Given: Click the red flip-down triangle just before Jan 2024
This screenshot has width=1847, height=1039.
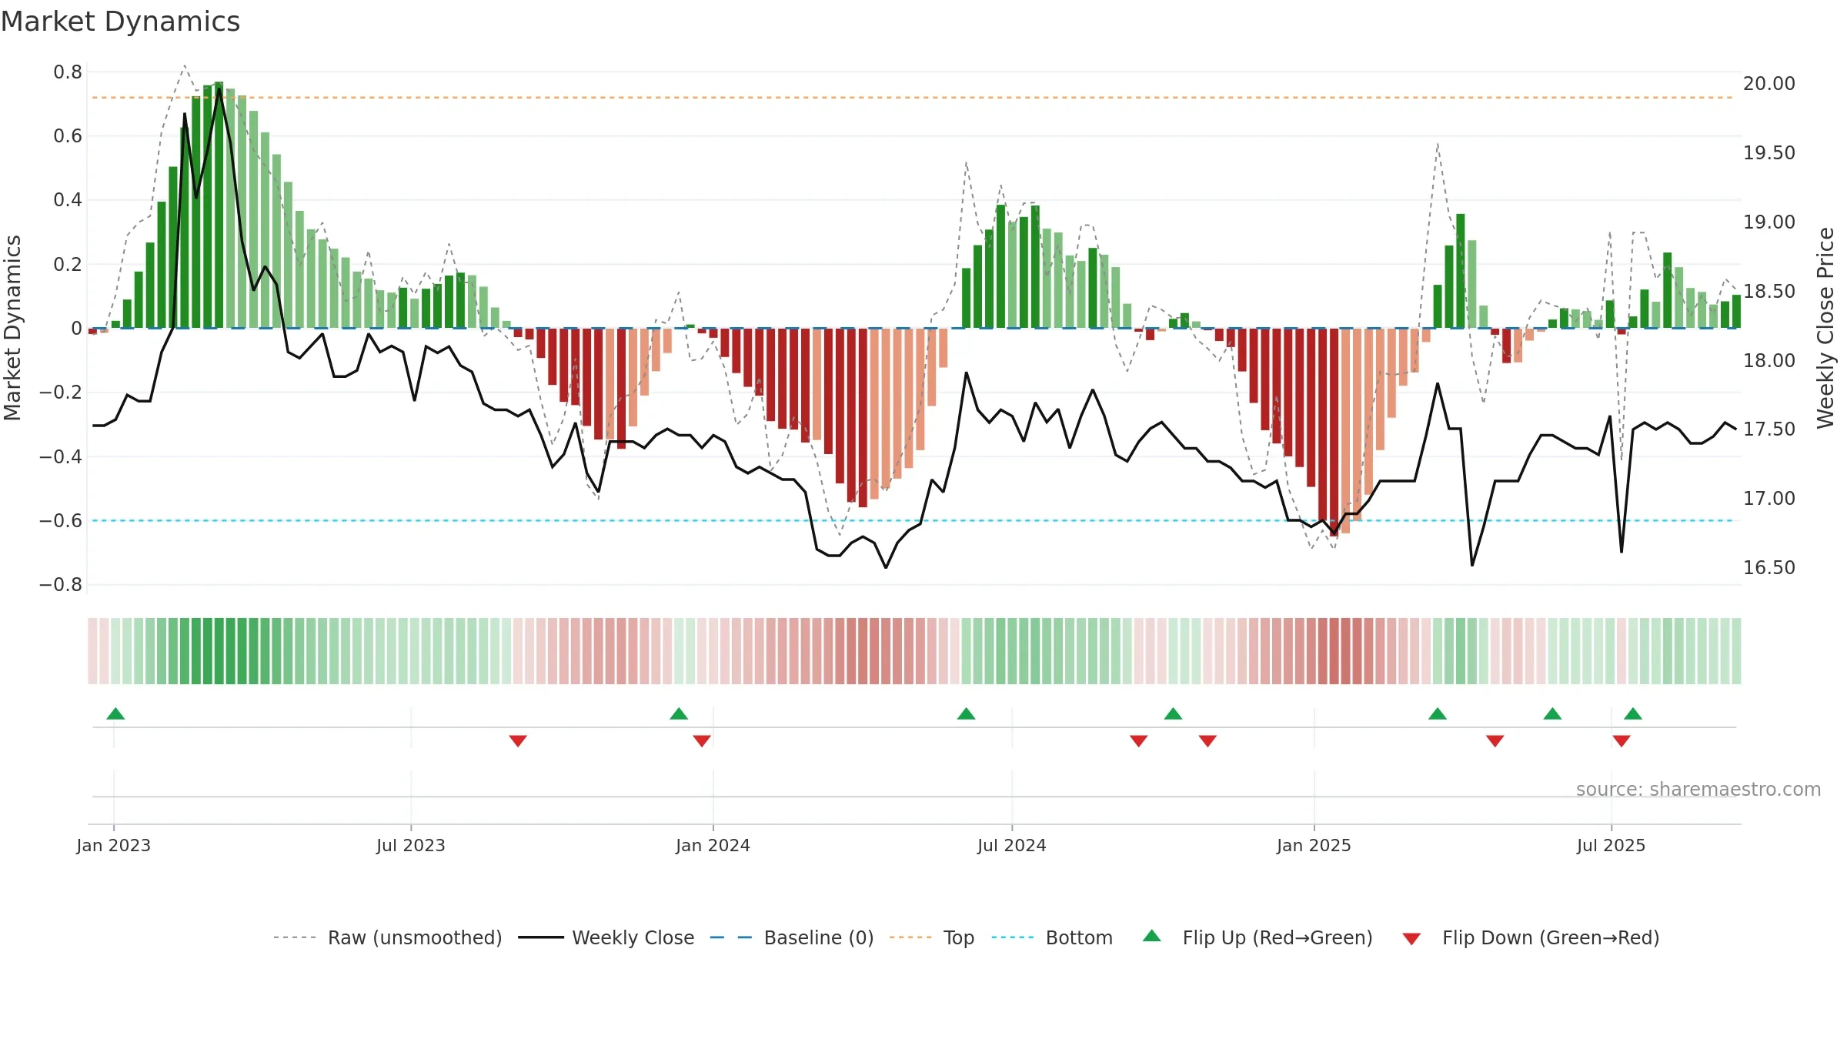Looking at the screenshot, I should [702, 741].
